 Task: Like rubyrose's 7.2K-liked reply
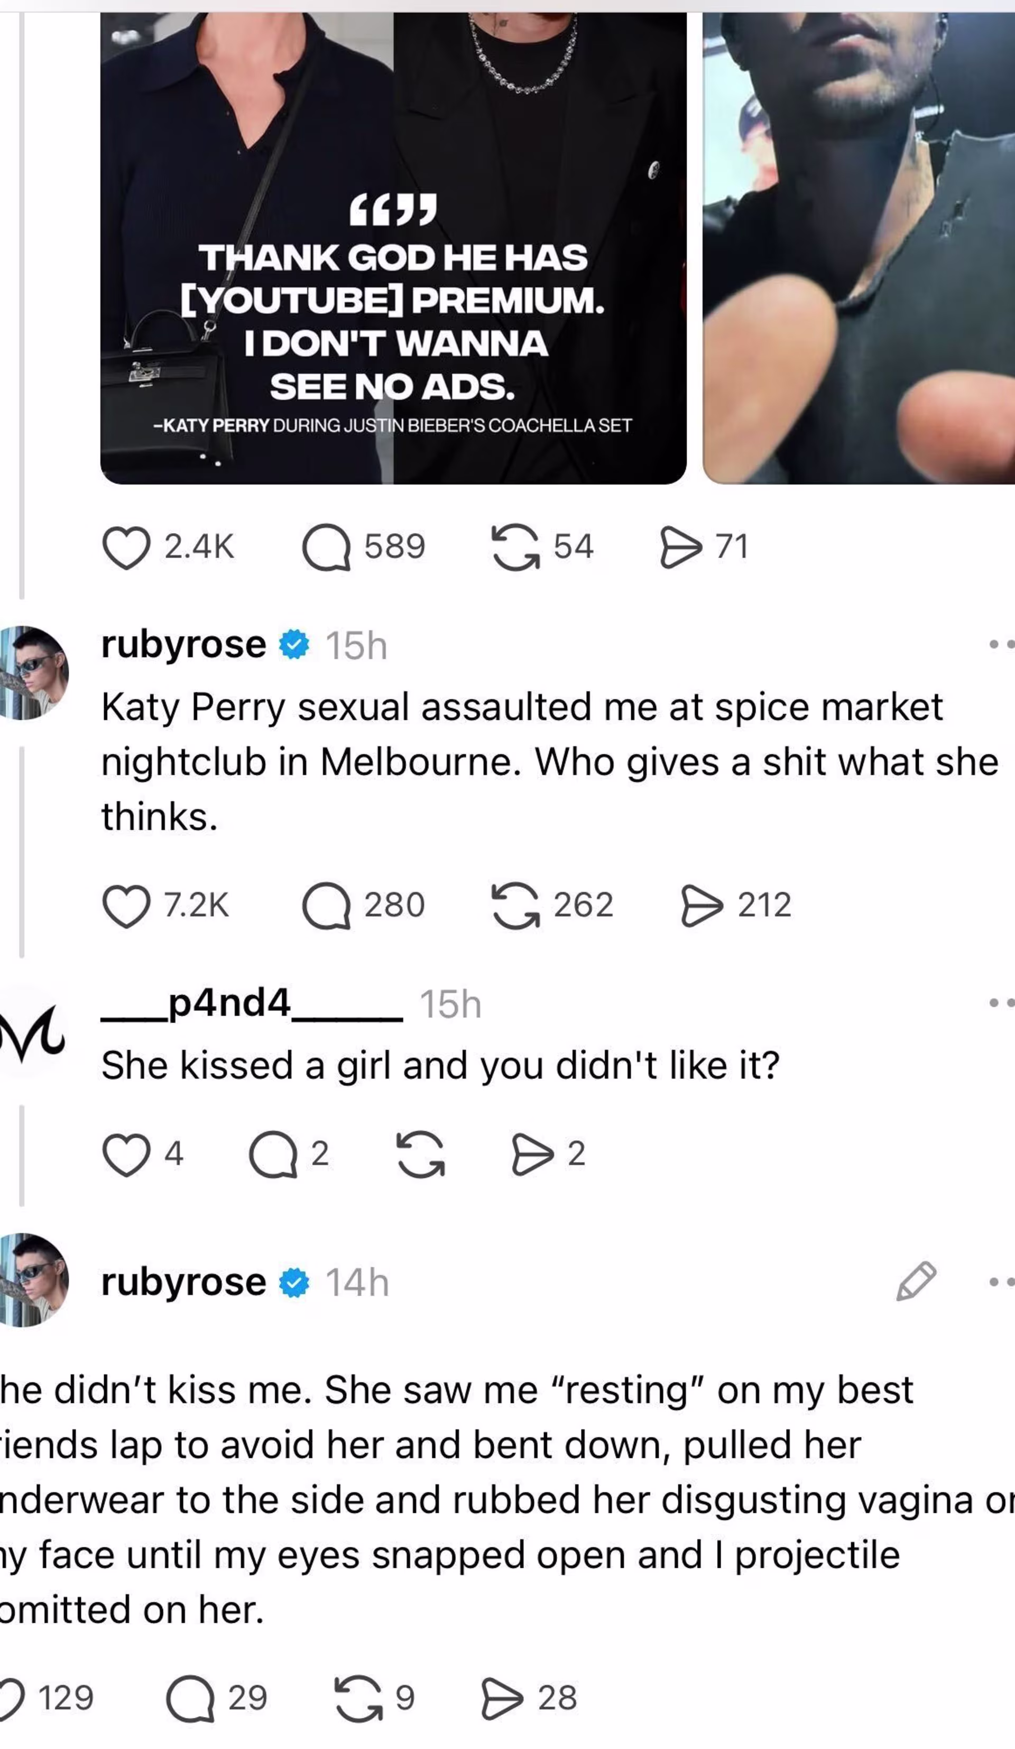point(126,906)
